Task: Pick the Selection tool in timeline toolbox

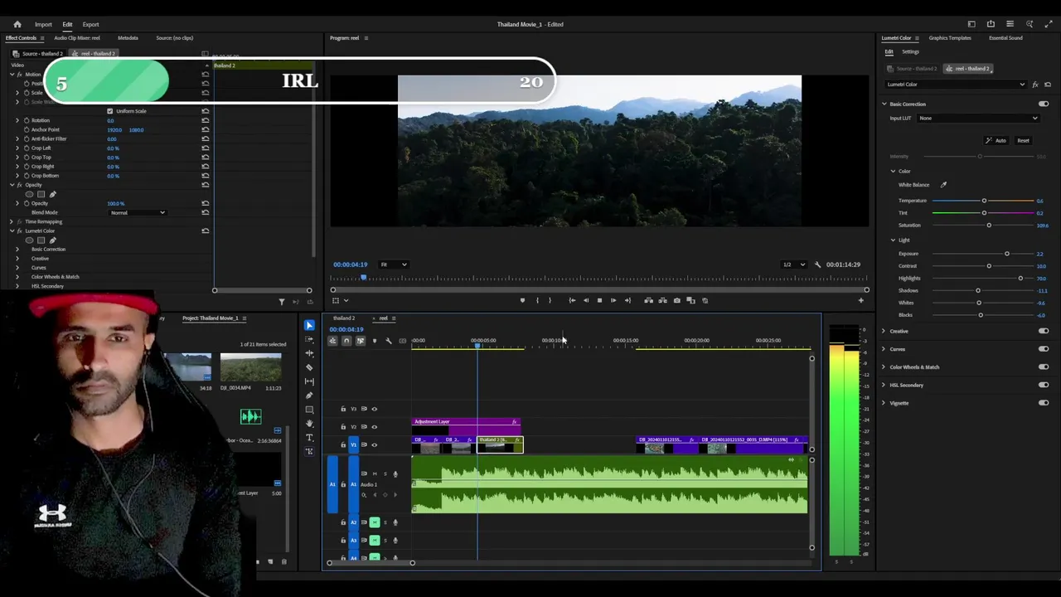Action: pos(309,325)
